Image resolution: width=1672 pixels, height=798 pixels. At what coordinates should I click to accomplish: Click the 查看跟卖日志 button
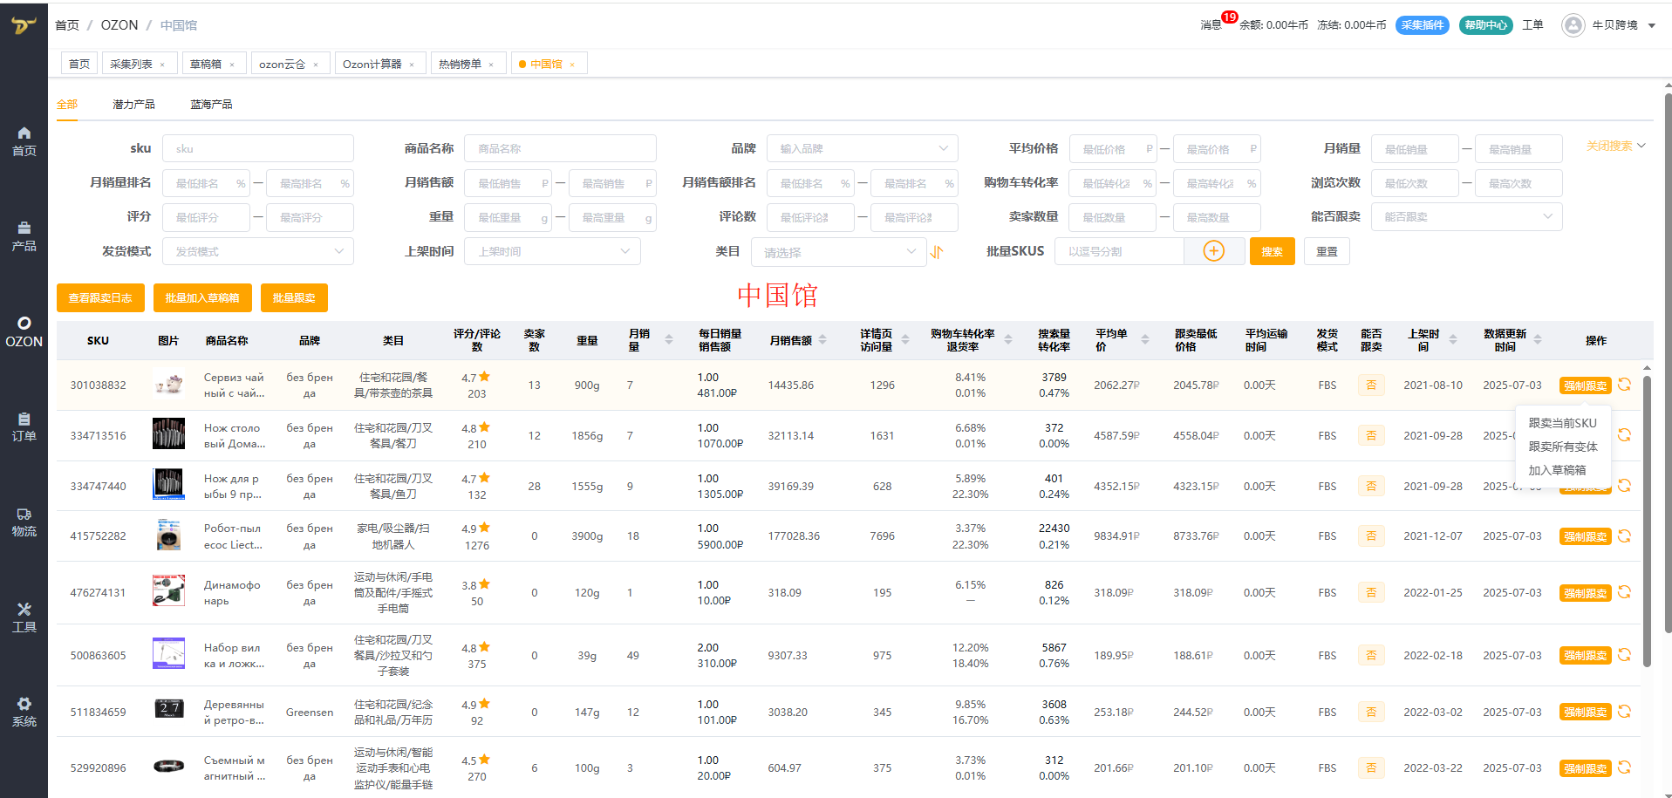pos(100,297)
